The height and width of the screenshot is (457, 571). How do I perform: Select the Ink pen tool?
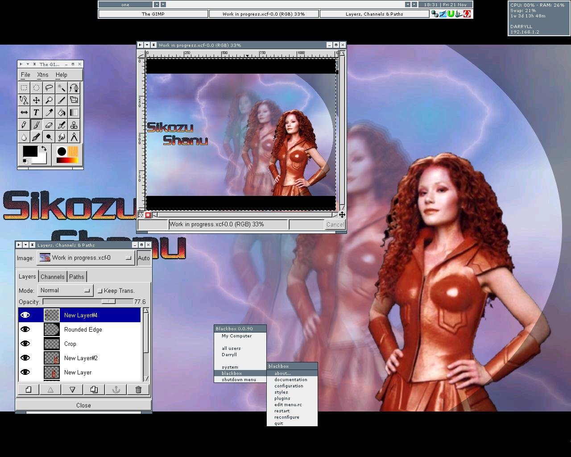(x=37, y=137)
